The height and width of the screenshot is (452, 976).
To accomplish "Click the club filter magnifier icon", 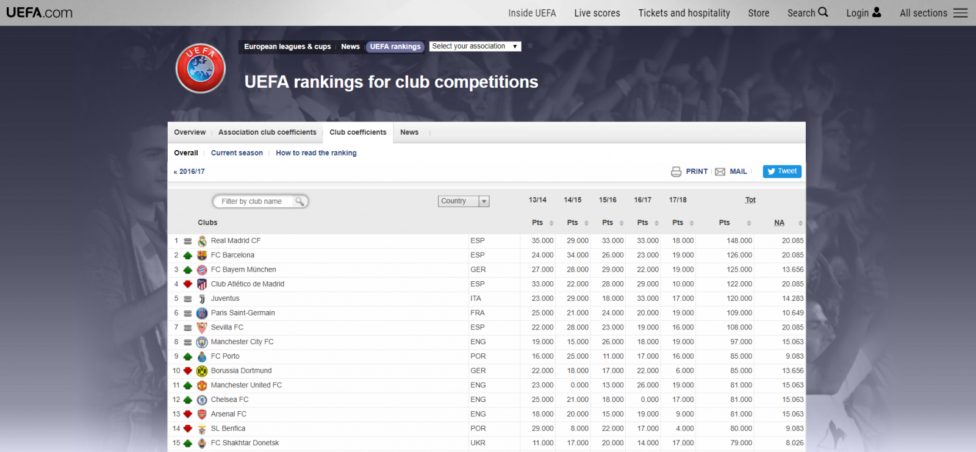I will [x=300, y=201].
